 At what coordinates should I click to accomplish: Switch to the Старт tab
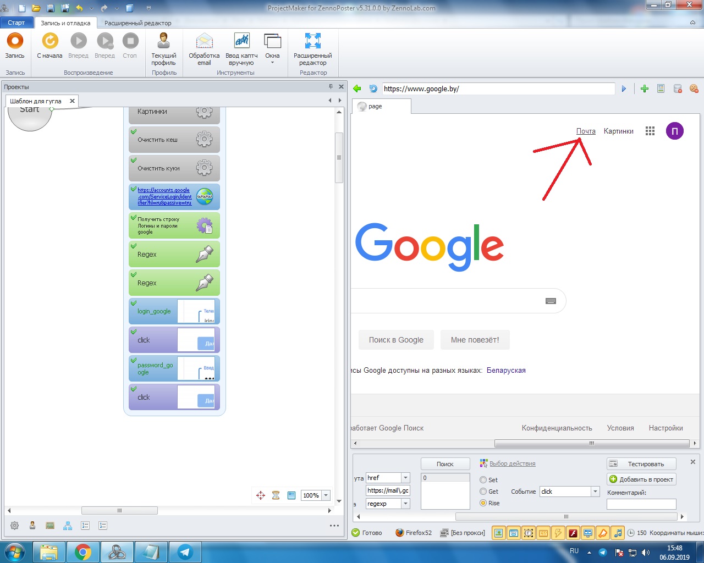[x=16, y=23]
